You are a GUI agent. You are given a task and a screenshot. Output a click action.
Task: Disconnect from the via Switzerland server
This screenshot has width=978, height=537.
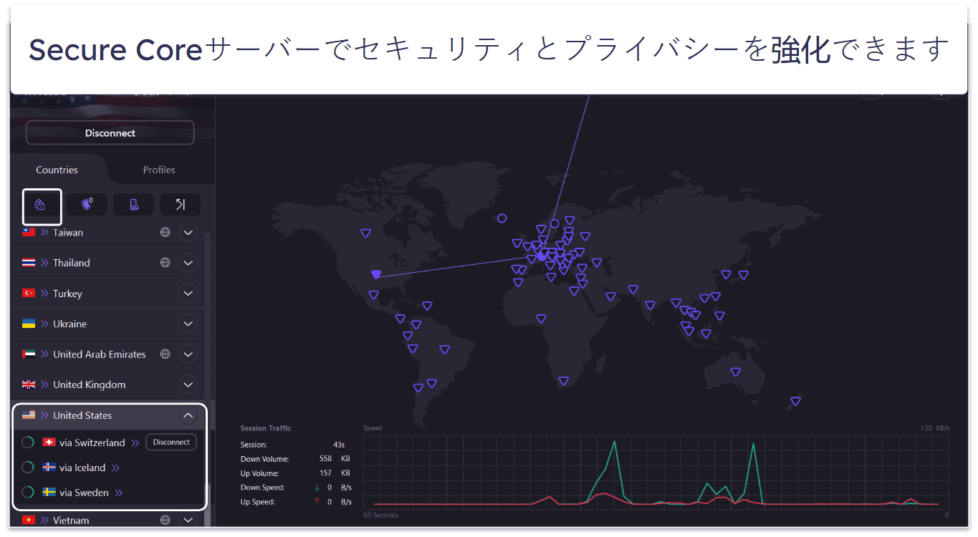click(171, 442)
